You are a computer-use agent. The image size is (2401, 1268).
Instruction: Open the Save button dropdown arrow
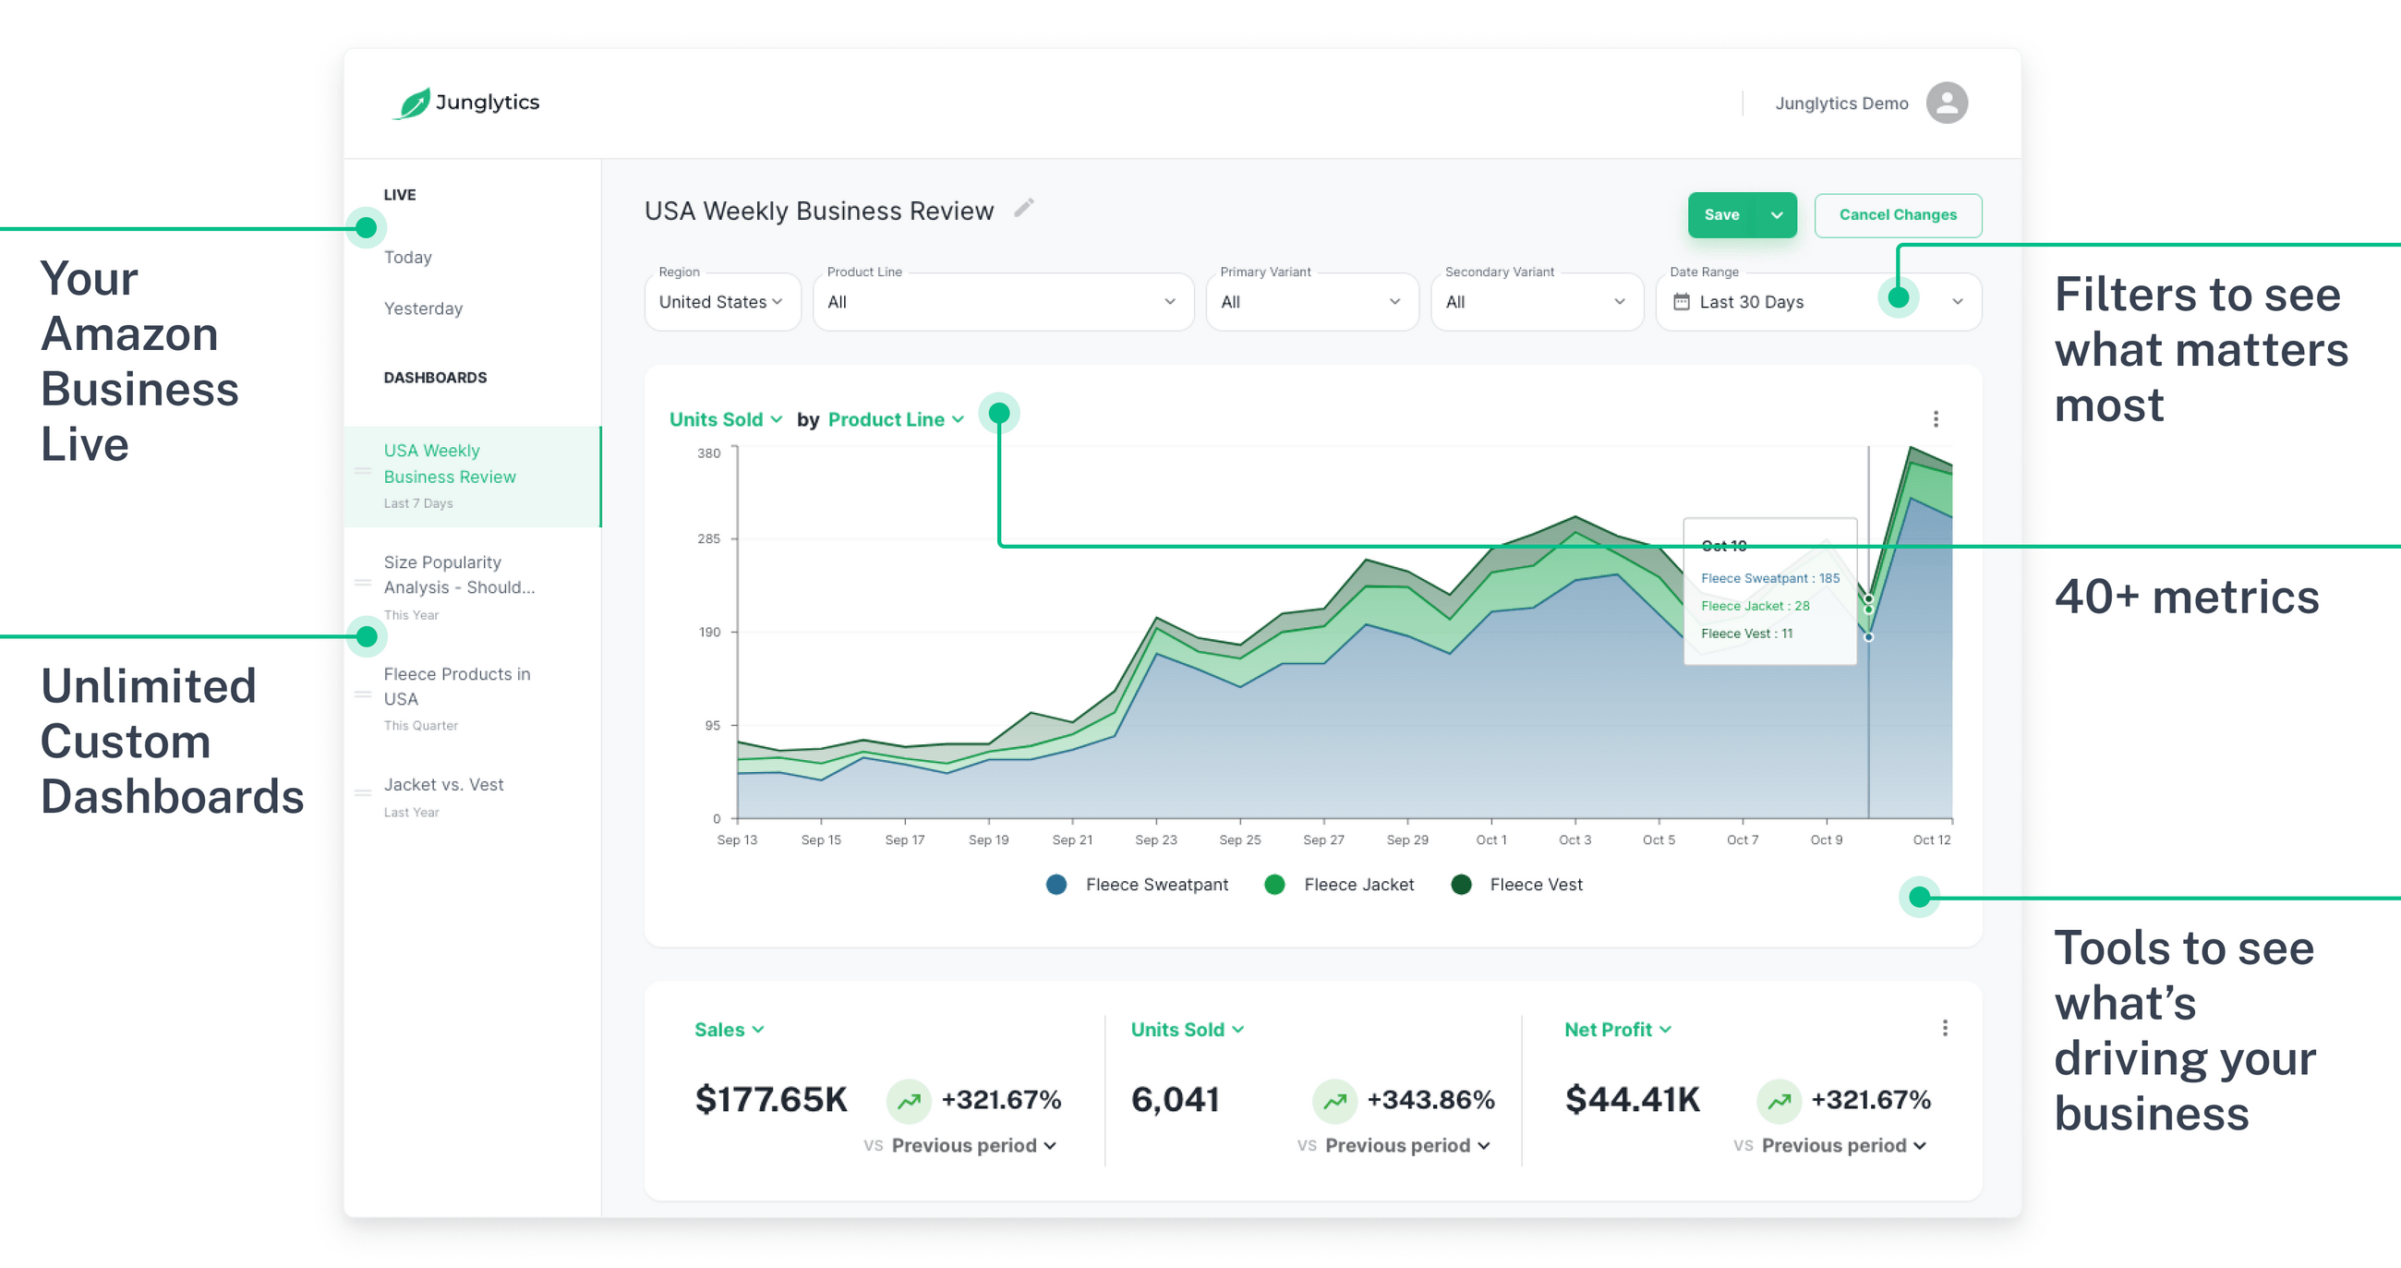click(1777, 215)
